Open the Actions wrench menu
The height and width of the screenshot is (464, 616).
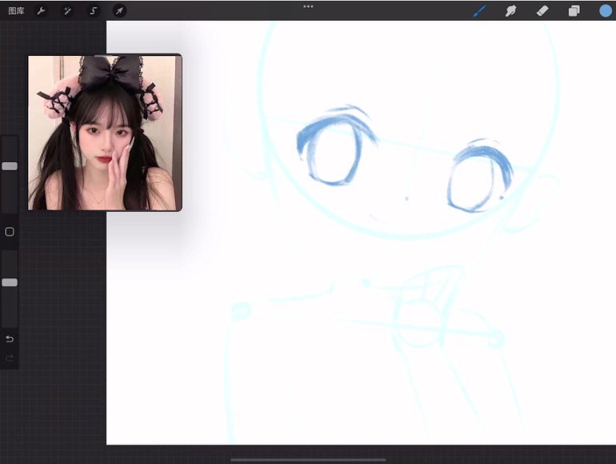[x=42, y=11]
